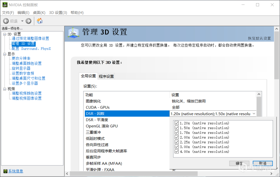This screenshot has width=280, height=177.
Task: Select the 垂直同步 settings row
Action: click(127, 157)
